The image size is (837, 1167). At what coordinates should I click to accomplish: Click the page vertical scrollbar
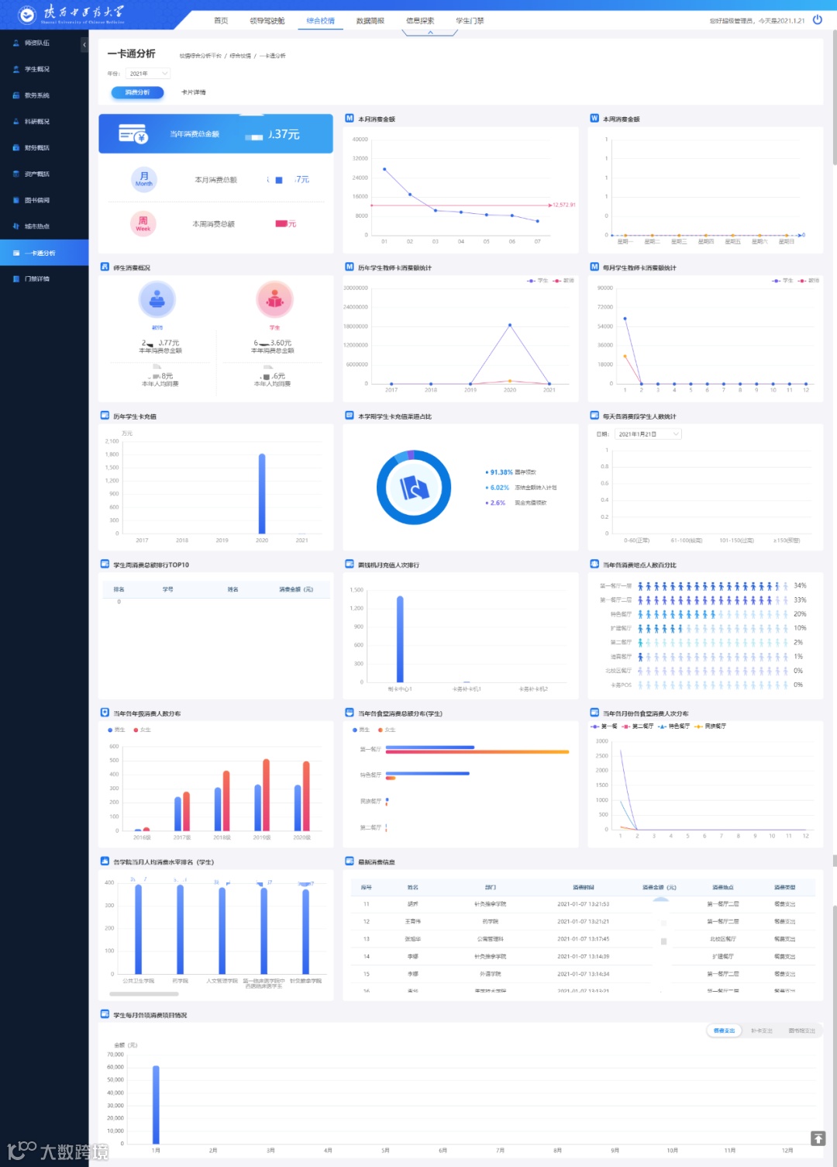pyautogui.click(x=834, y=97)
